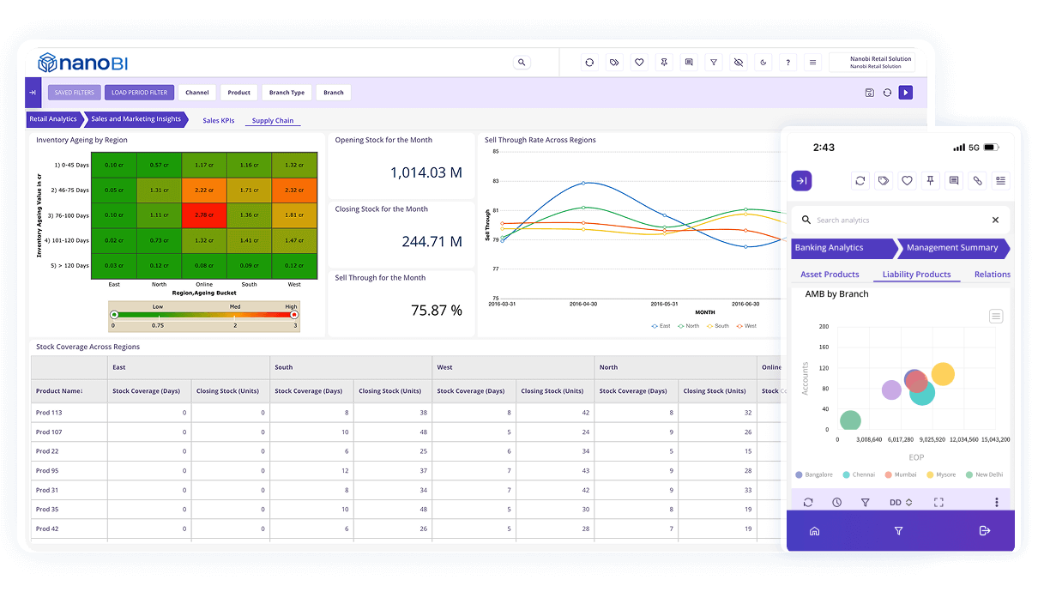This screenshot has width=1038, height=592.
Task: Toggle the East series in chart legend
Action: (661, 326)
